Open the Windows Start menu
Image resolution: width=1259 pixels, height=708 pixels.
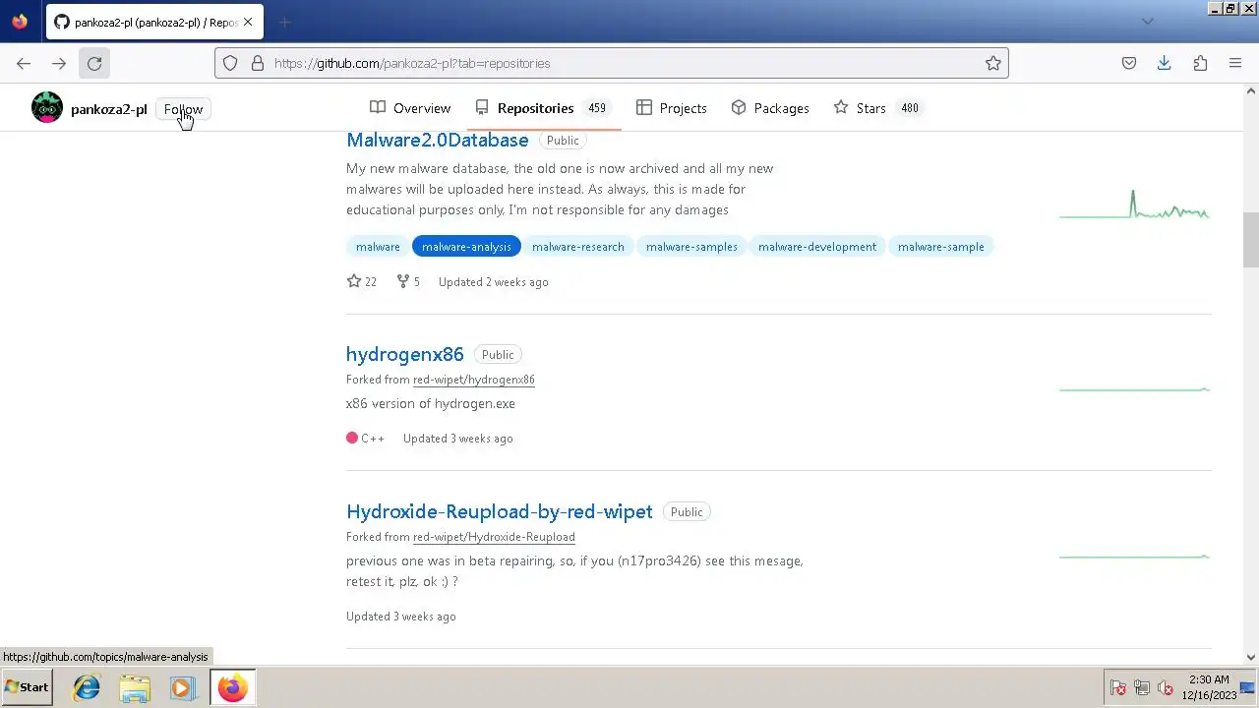27,687
